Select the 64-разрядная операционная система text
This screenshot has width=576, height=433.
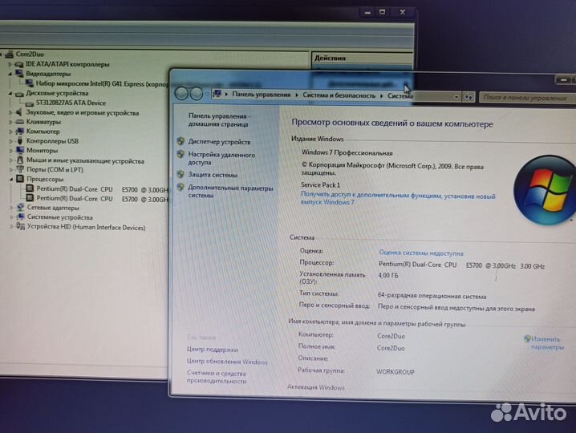(x=432, y=296)
